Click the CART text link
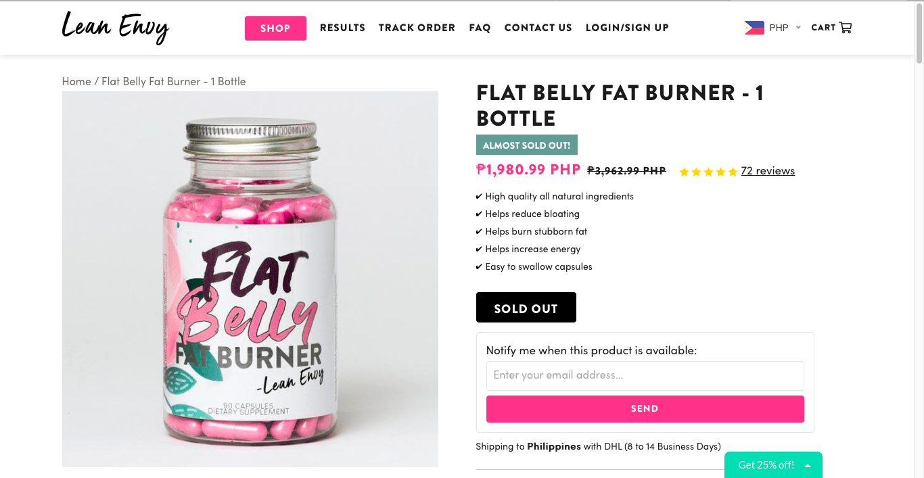The image size is (924, 478). point(823,28)
